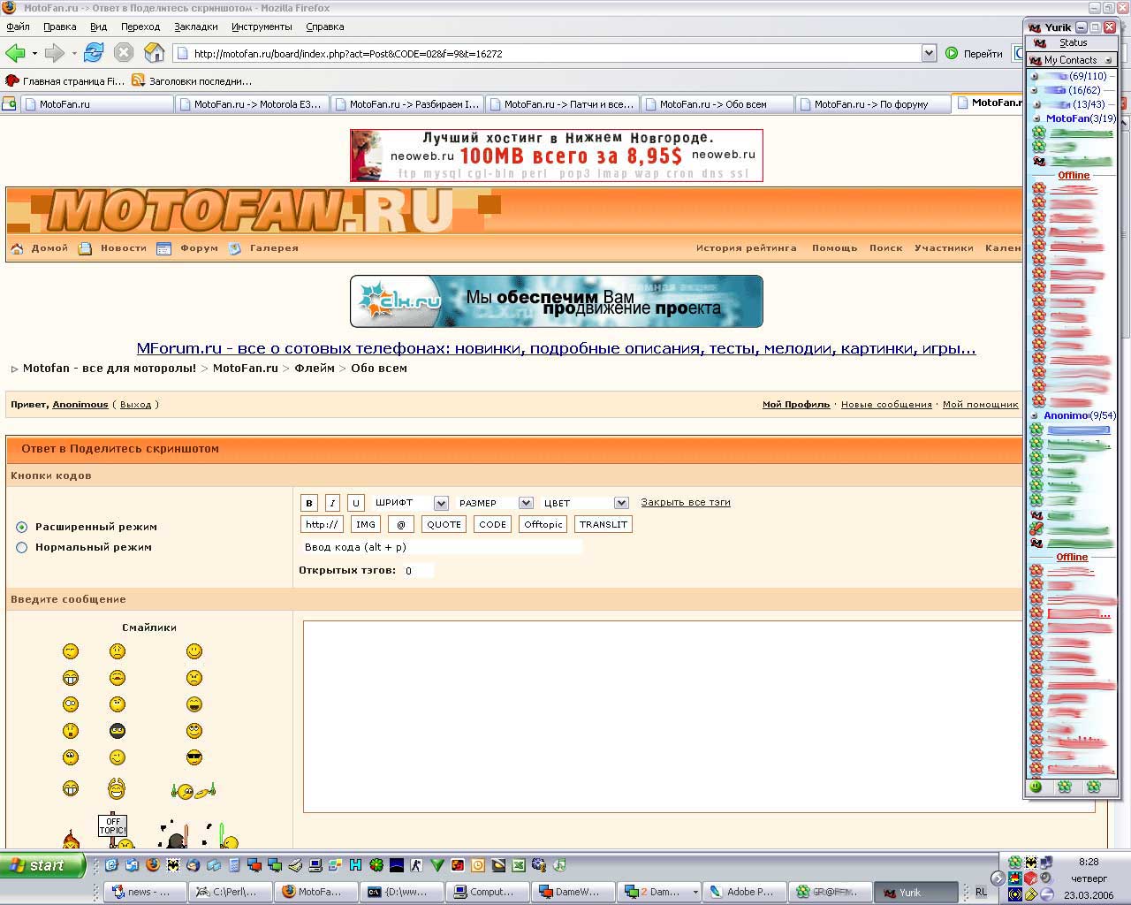Screen dimensions: 1131x905
Task: Click the Offtopic code button
Action: [543, 525]
